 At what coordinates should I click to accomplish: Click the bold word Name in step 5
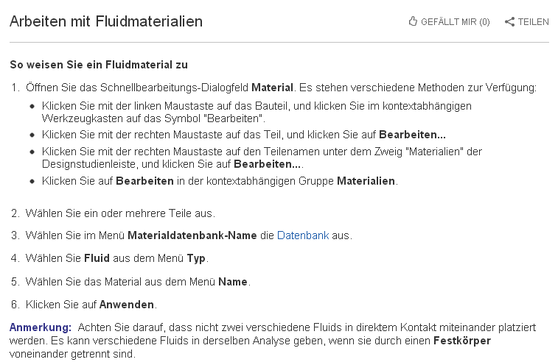click(233, 281)
